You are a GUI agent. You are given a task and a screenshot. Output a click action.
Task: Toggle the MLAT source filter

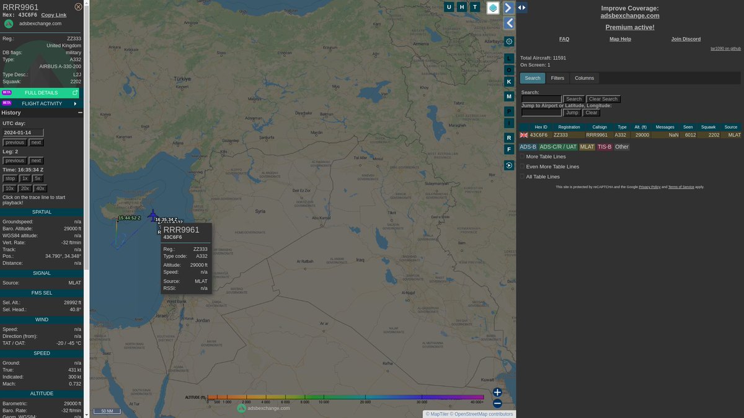click(x=587, y=147)
